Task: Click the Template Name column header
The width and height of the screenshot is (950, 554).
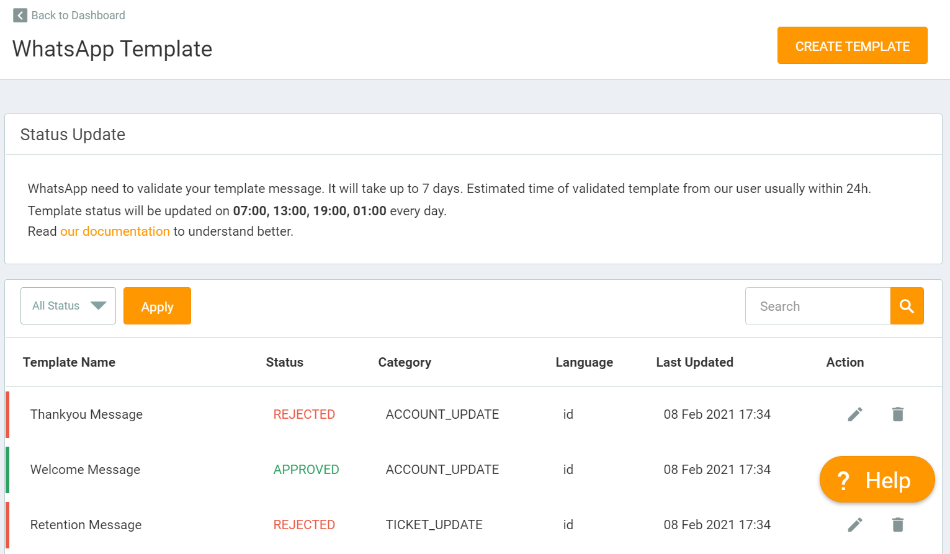Action: (x=69, y=362)
